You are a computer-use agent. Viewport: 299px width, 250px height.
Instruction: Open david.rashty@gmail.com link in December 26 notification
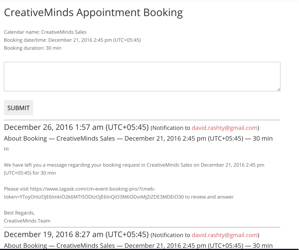point(225,128)
